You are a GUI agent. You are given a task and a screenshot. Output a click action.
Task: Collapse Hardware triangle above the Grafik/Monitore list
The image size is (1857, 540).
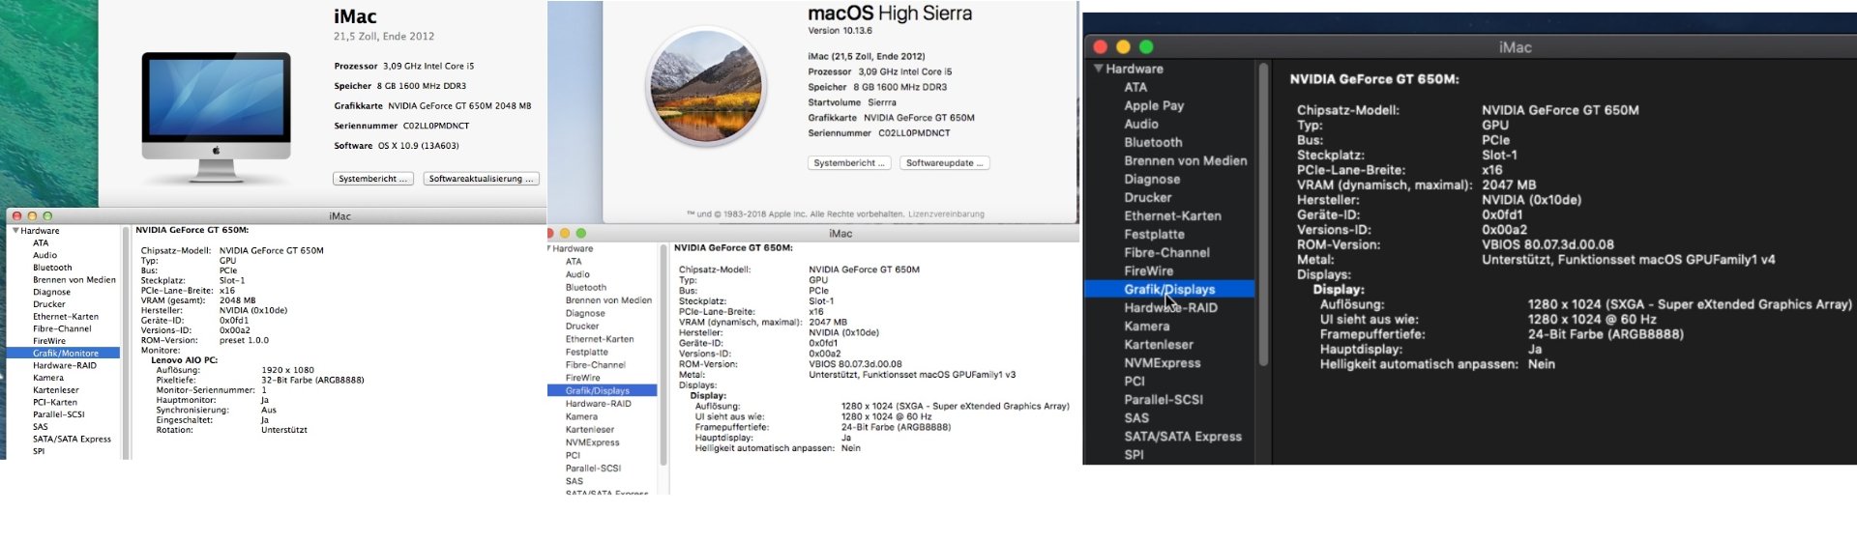tap(15, 231)
